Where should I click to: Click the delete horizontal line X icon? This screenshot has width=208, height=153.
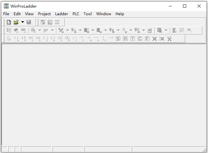click(169, 39)
